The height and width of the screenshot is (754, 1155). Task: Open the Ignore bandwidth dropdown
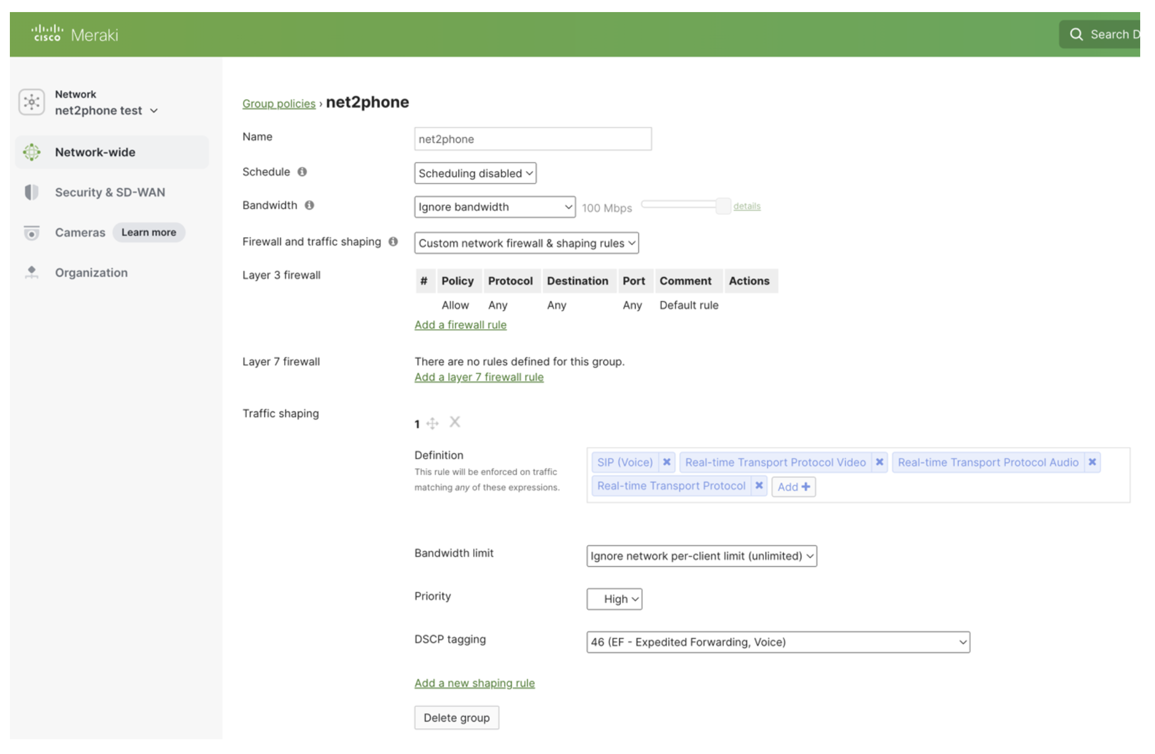tap(495, 207)
